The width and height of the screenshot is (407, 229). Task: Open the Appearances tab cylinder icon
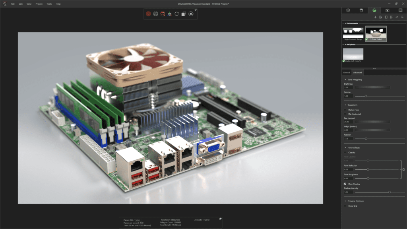click(x=361, y=10)
